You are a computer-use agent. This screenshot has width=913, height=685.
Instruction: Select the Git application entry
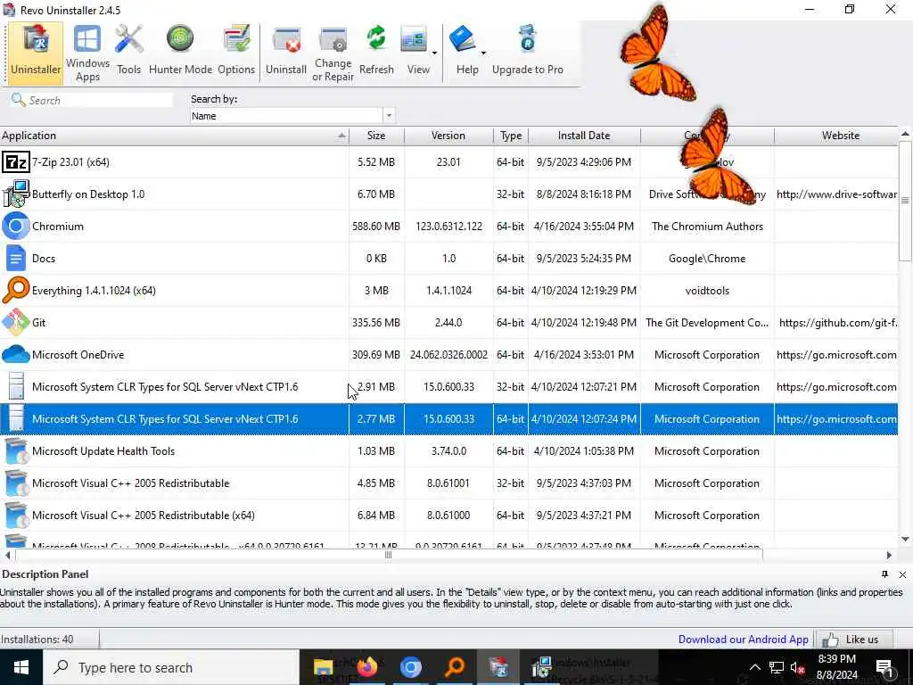(x=38, y=322)
